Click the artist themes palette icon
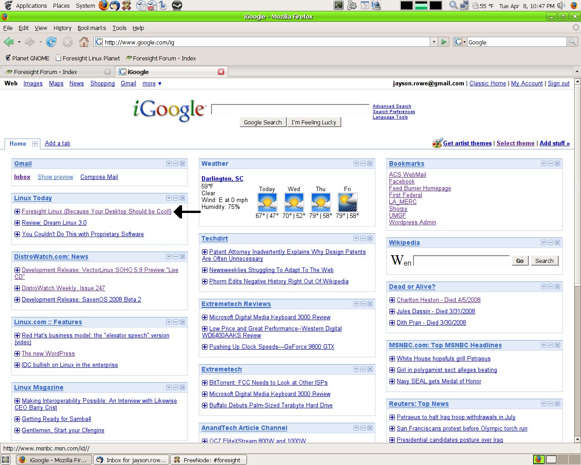 pos(437,143)
